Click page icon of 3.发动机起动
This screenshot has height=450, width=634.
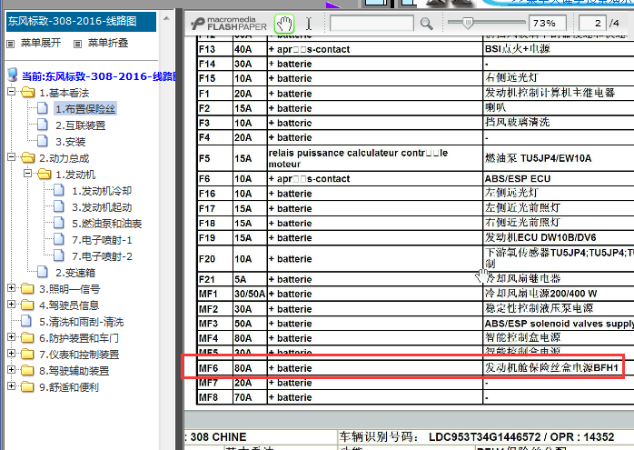59,206
